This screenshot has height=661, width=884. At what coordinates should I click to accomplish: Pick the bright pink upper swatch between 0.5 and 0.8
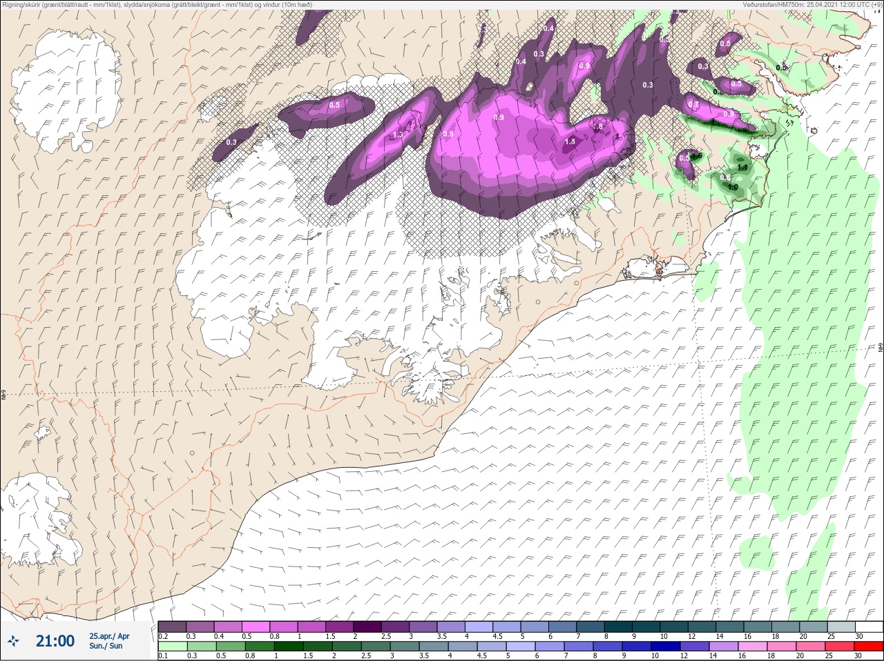(x=256, y=627)
